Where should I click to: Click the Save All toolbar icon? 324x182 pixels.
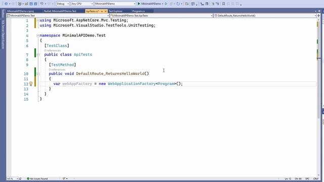[35, 4]
